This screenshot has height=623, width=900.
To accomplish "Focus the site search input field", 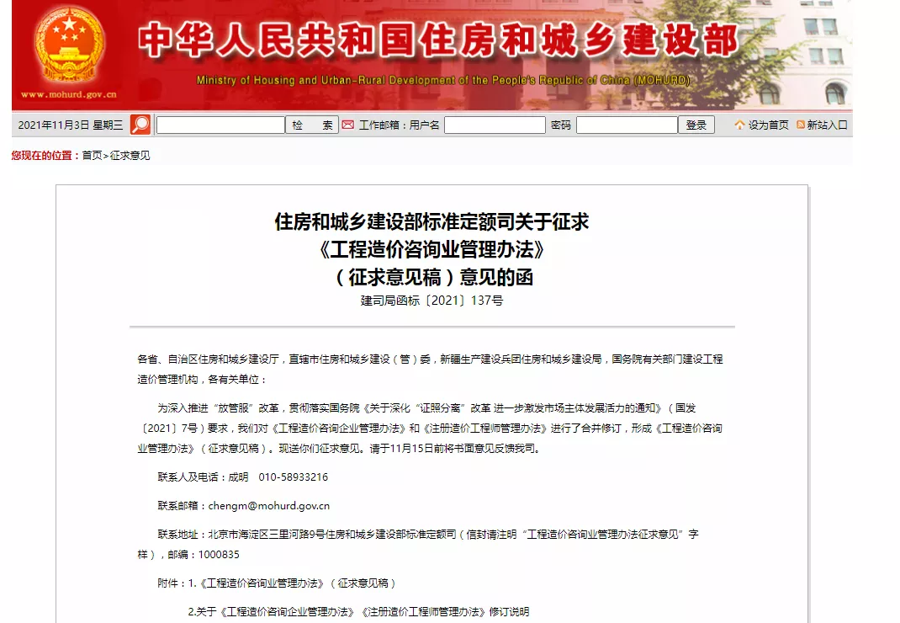I will pos(220,125).
